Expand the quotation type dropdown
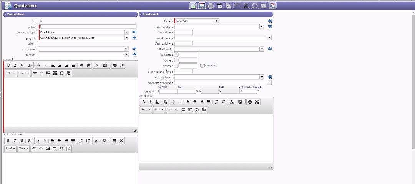Image resolution: width=415 pixels, height=184 pixels. 127,32
